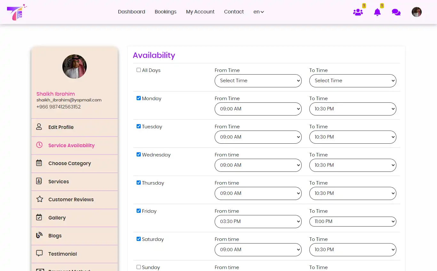Viewport: 437px width, 271px height.
Task: Click the star icon beside Customer Reviews
Action: tap(39, 199)
